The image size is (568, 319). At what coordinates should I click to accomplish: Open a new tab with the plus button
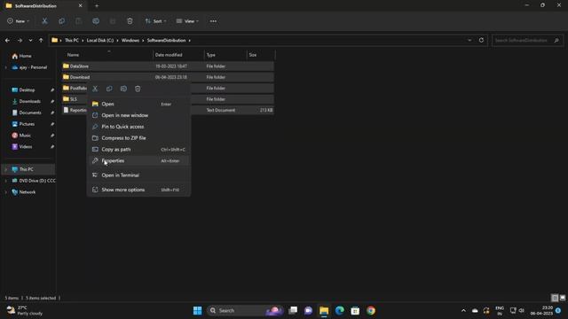[97, 6]
